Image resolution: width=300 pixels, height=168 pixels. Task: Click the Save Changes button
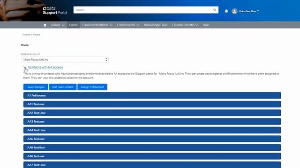click(x=36, y=87)
